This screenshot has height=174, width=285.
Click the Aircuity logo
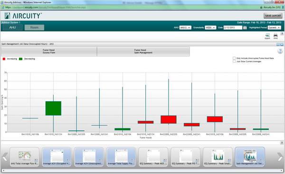point(23,16)
